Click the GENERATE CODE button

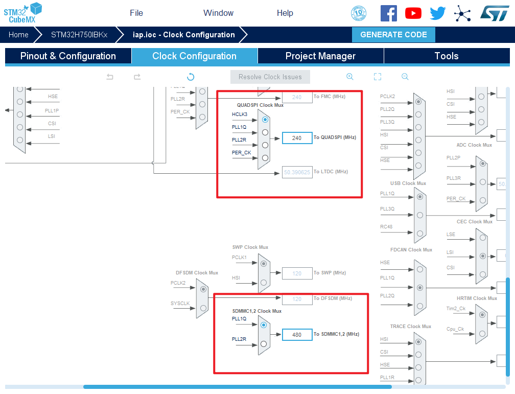(x=393, y=35)
